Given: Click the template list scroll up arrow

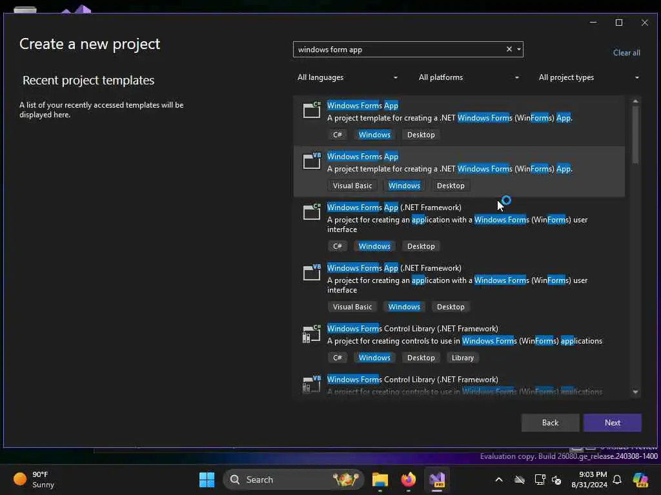Looking at the screenshot, I should point(635,101).
